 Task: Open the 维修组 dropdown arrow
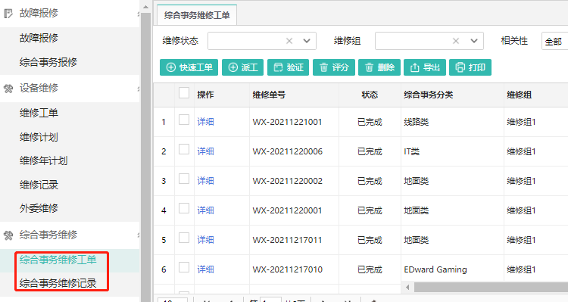pos(474,41)
